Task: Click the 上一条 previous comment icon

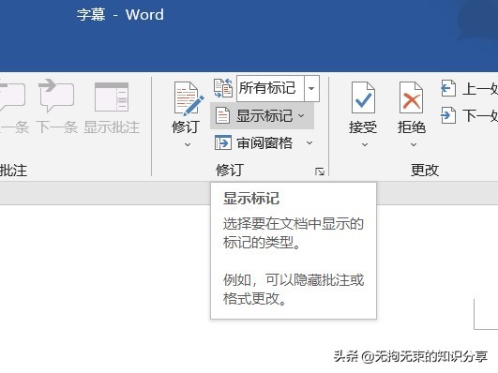Action: coord(12,97)
